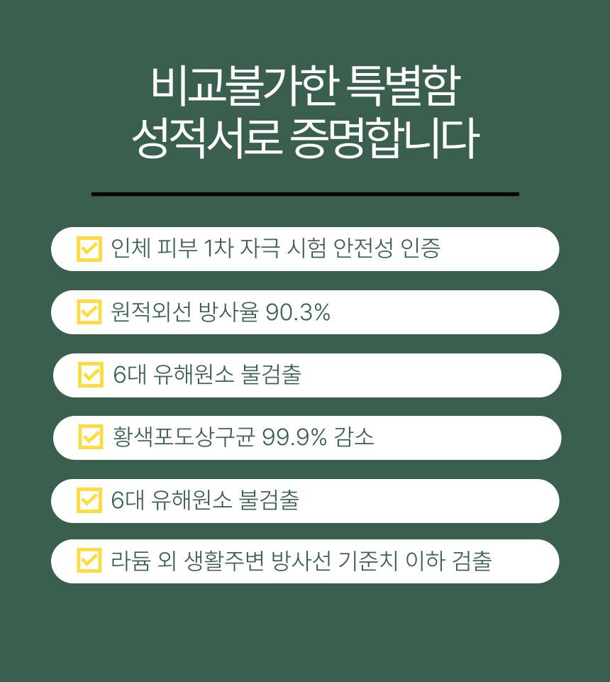The height and width of the screenshot is (682, 610).
Task: Open the 라듐 외 생활주변 방사선 기준치 이하 검출 item
Action: coord(305,561)
